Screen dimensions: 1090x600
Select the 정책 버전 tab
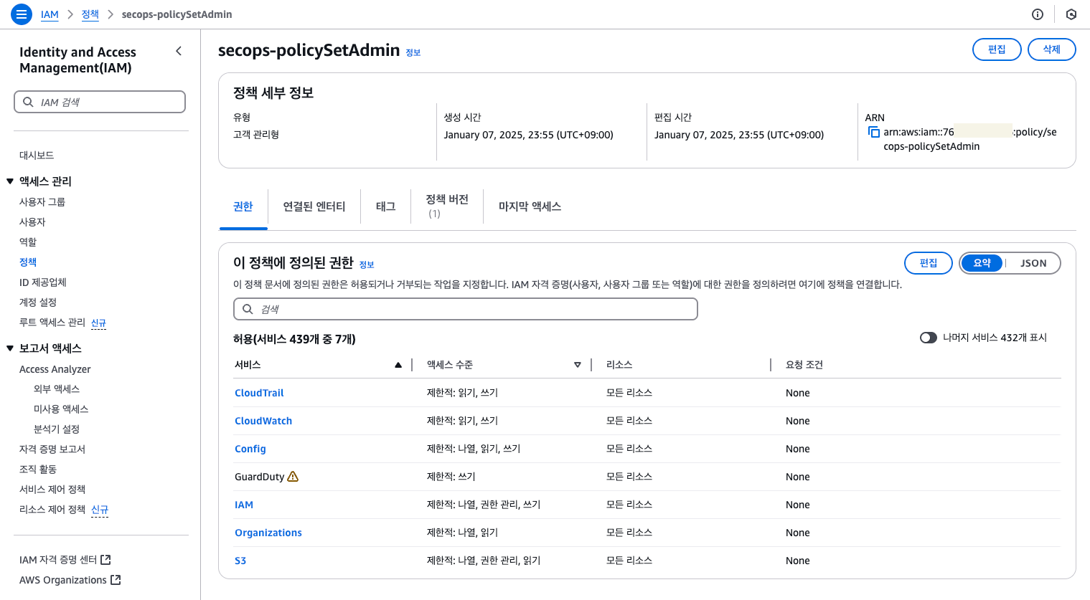click(447, 206)
